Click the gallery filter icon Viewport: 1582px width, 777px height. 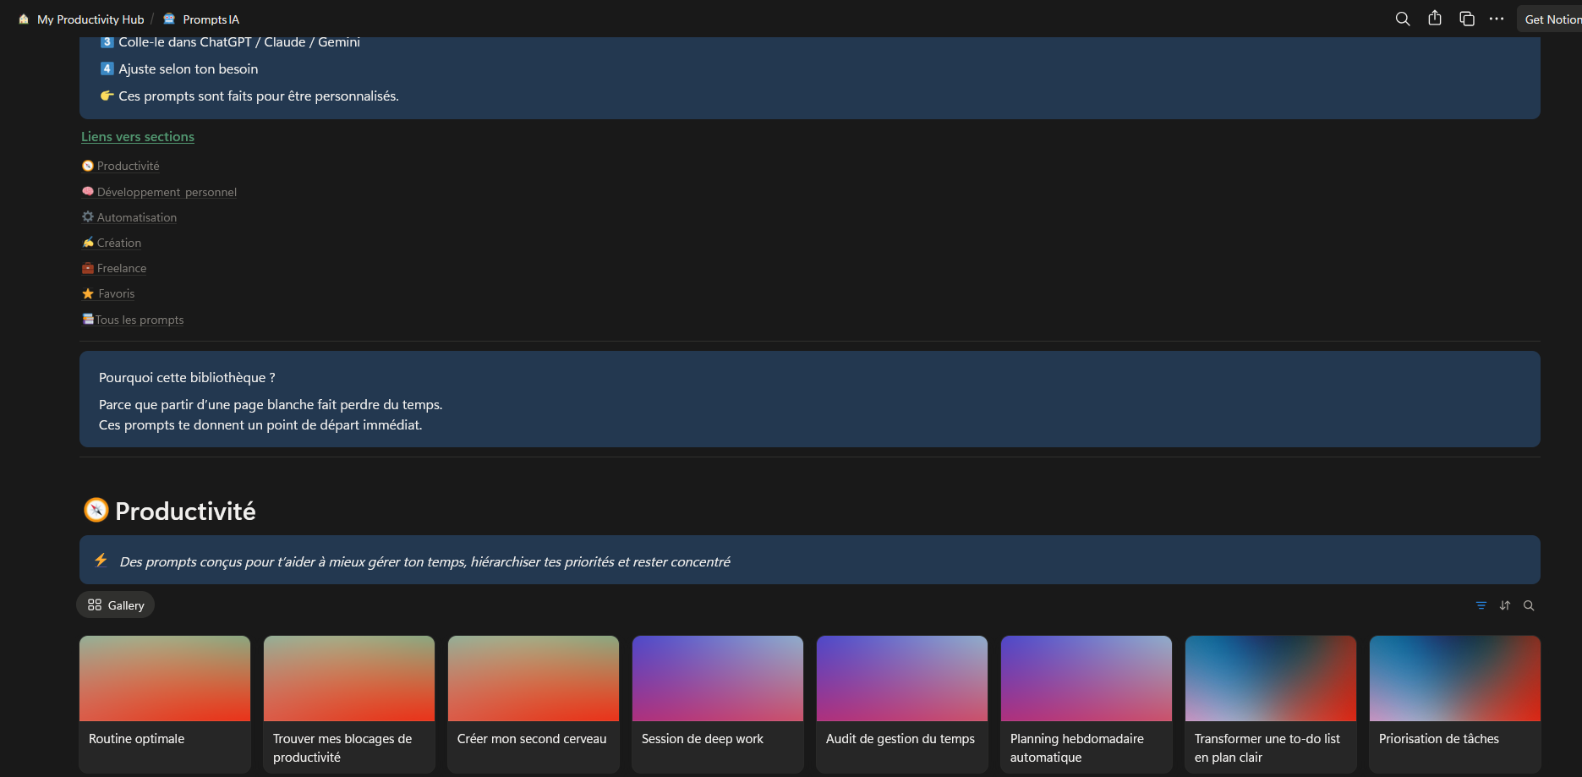(1481, 605)
